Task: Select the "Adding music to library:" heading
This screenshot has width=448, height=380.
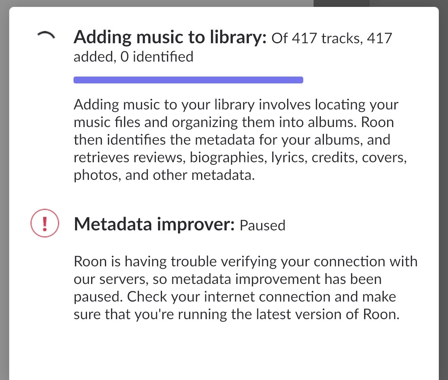Action: (x=170, y=38)
